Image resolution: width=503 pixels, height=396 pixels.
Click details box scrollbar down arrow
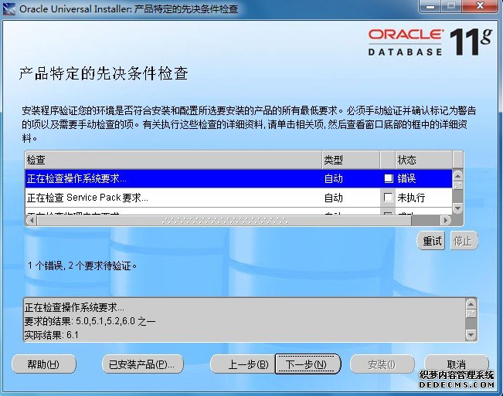pyautogui.click(x=471, y=335)
